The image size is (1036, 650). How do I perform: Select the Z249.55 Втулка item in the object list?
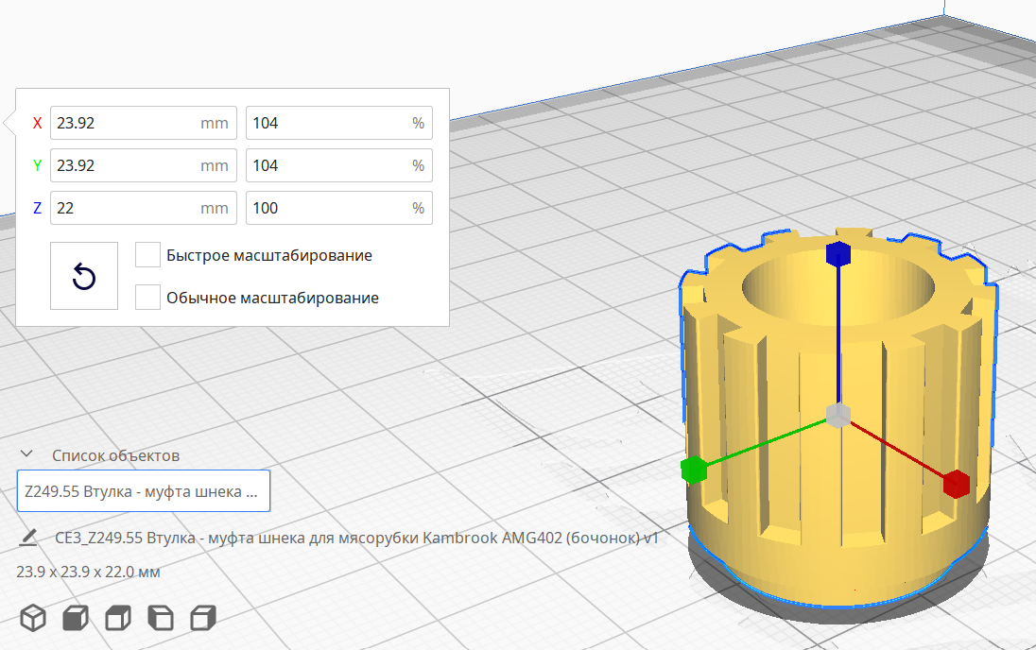[144, 491]
